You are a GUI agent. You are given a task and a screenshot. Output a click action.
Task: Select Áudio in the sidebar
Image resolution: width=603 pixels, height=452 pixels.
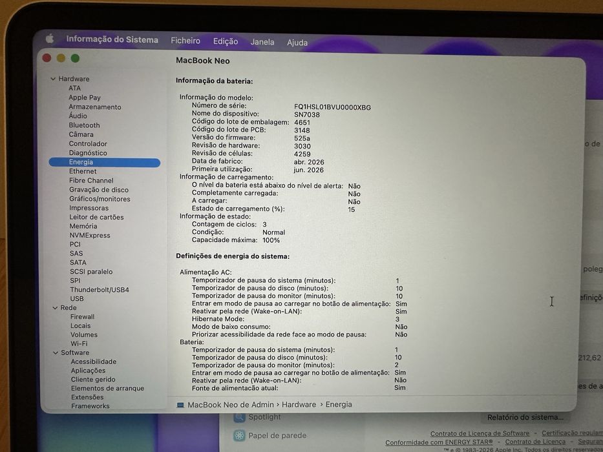(x=78, y=116)
